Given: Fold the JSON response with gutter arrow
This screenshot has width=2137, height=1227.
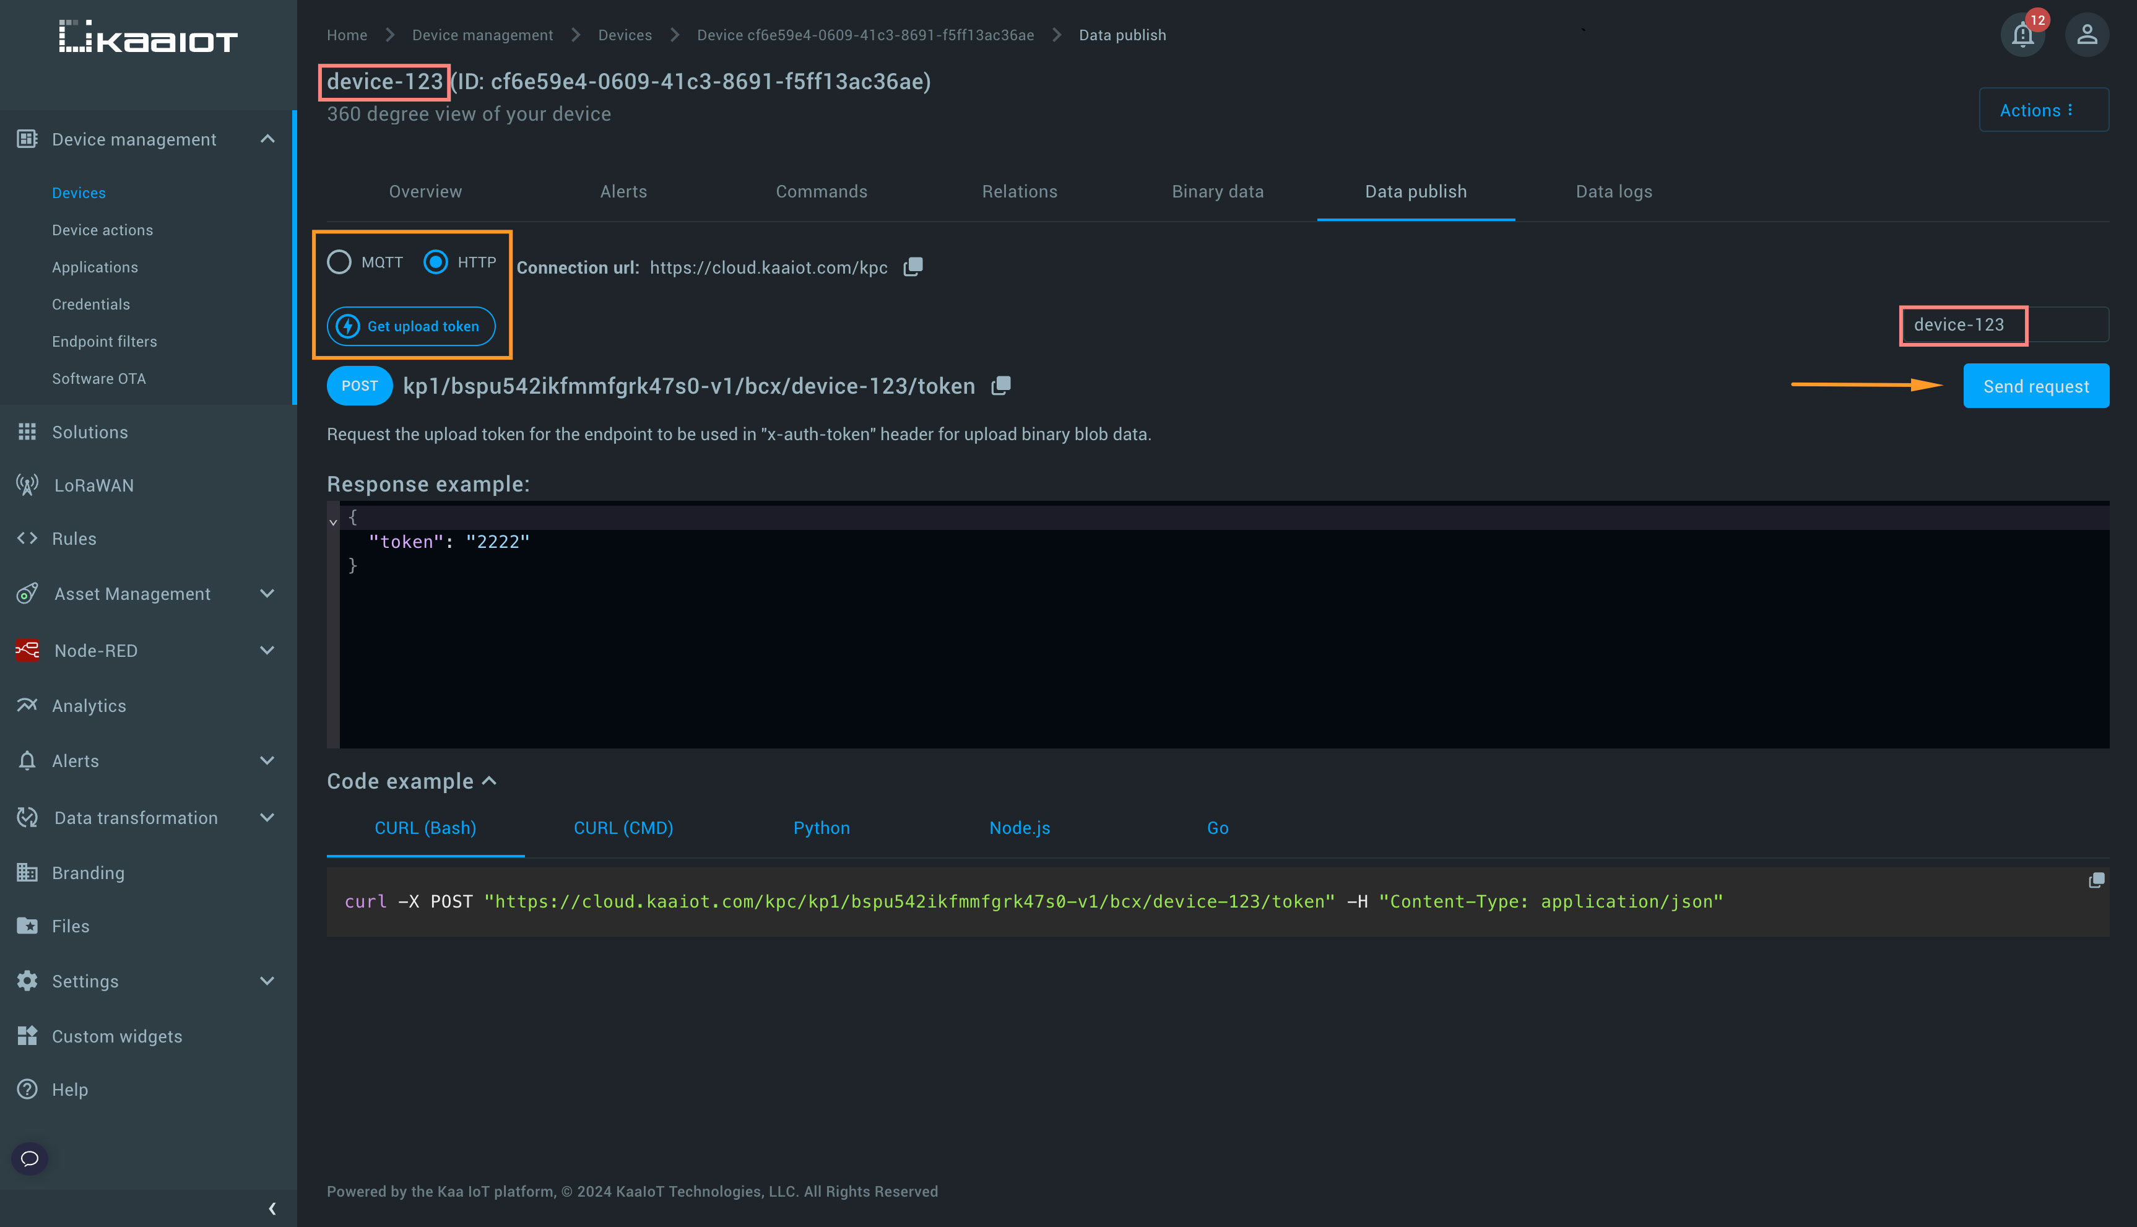Looking at the screenshot, I should coord(333,522).
